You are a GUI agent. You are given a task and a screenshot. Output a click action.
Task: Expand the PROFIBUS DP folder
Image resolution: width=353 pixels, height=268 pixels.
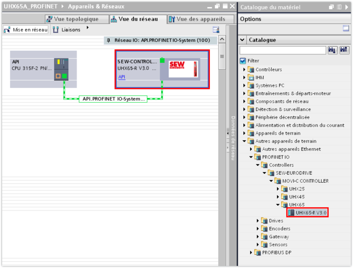pos(251,252)
